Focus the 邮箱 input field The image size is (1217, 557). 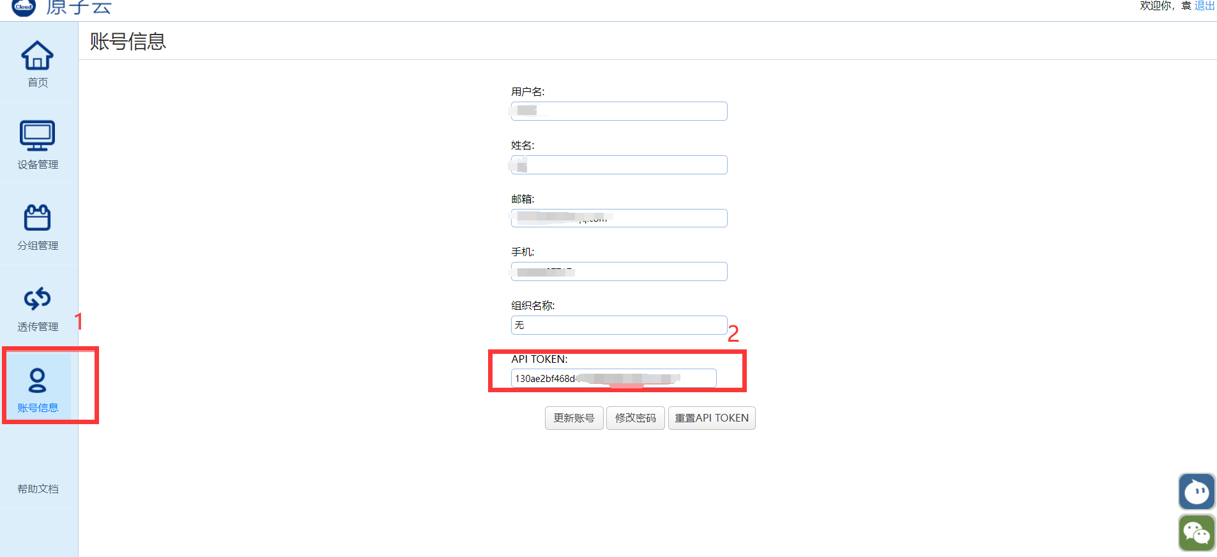tap(619, 218)
